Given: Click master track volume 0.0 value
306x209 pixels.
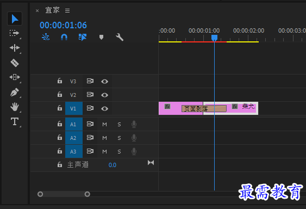Looking at the screenshot, I should point(112,165).
